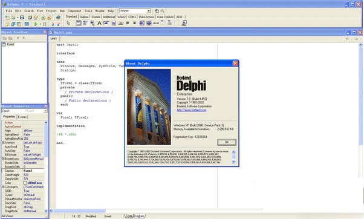This screenshot has height=219, width=364.
Task: Select the ActionList component icon
Action: tap(184, 23)
